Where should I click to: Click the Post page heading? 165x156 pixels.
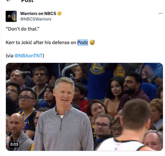27,1
